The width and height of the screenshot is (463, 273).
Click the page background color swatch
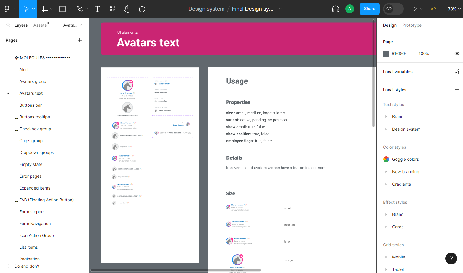386,54
